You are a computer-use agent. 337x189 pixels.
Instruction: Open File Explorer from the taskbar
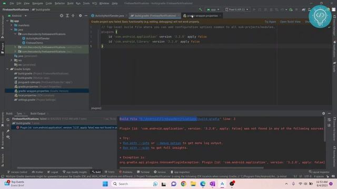point(193,184)
